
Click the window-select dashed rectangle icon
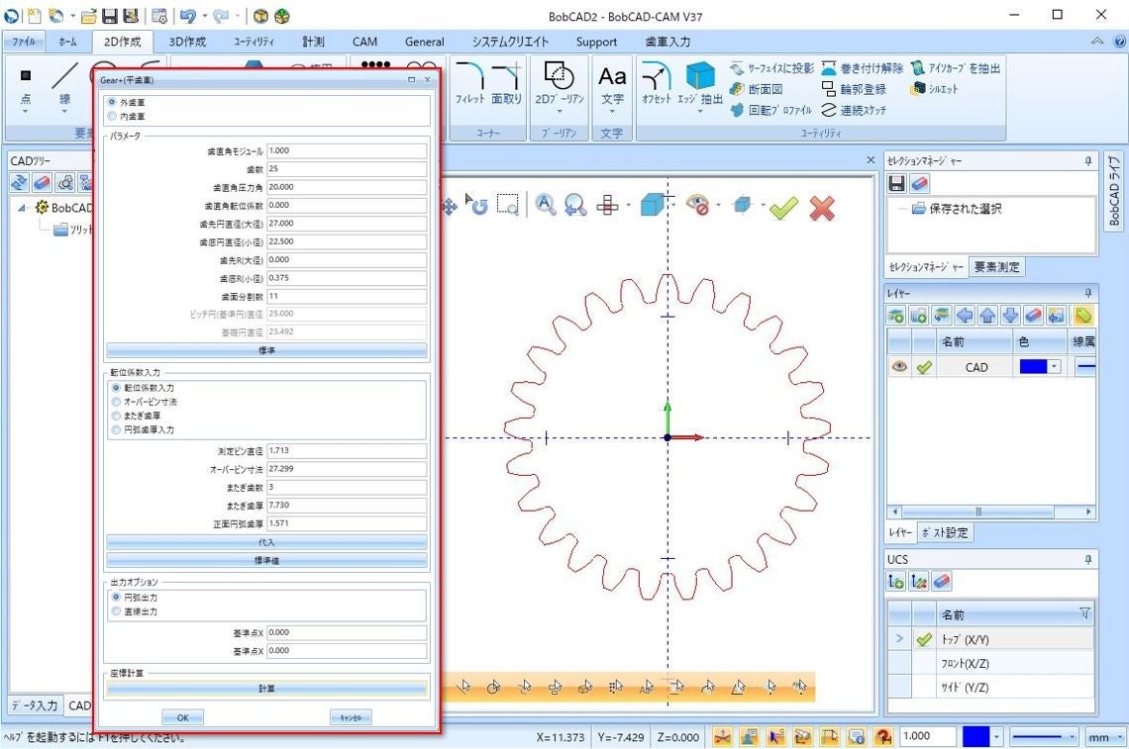(508, 205)
